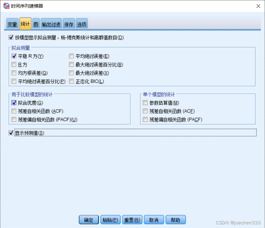The height and width of the screenshot is (228, 265).
Task: Tick 平均绝对误差(E) checkbox
Action: (71, 56)
